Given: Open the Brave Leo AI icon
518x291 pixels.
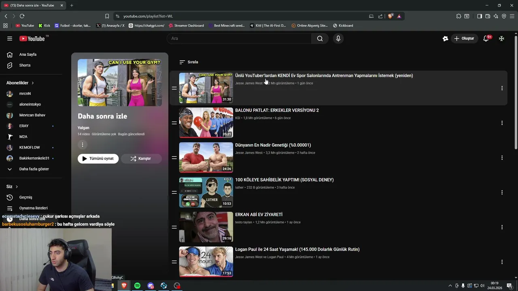Looking at the screenshot, I should point(496,16).
